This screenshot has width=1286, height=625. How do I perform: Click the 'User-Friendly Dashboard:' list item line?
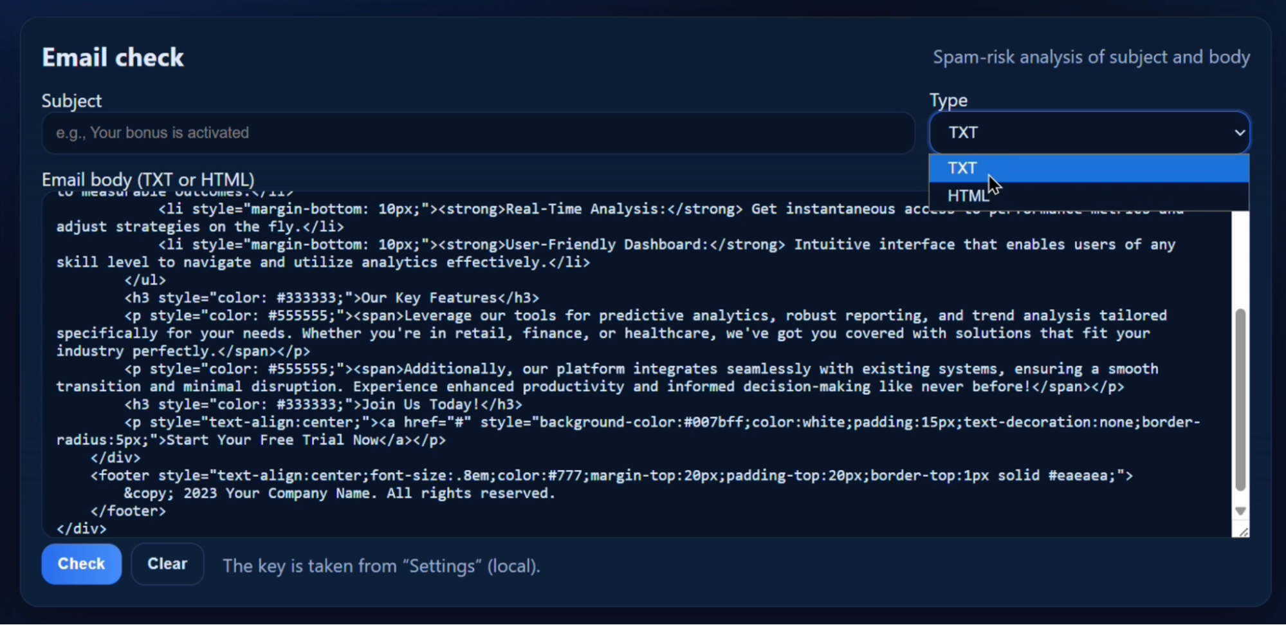click(x=666, y=245)
